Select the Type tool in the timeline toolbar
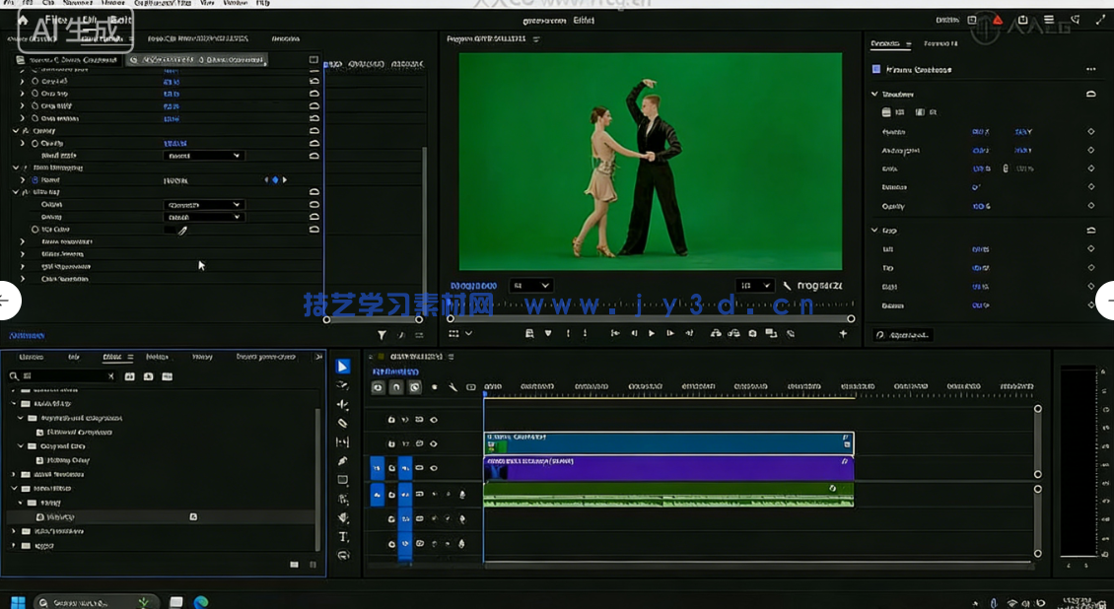This screenshot has height=609, width=1114. point(342,537)
